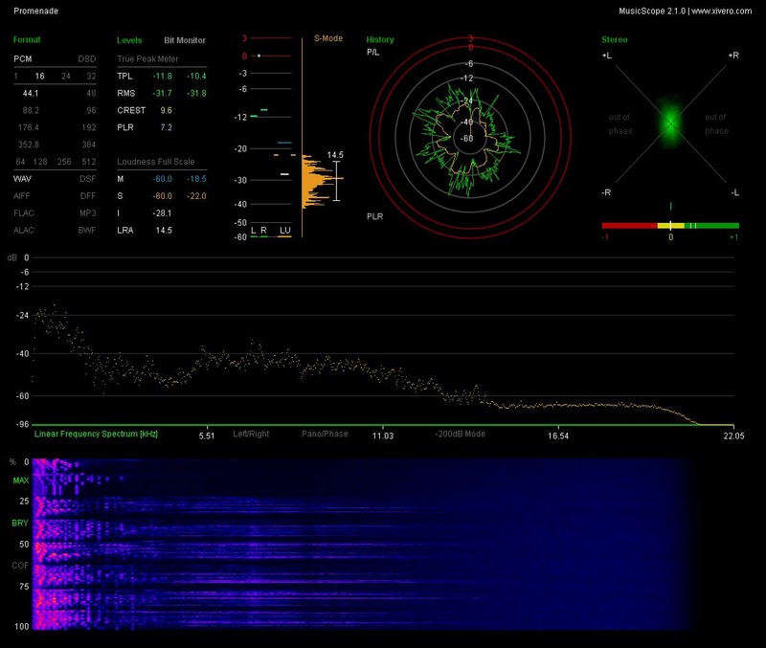Image resolution: width=766 pixels, height=648 pixels.
Task: Toggle the Left/Right spectrum mode
Action: click(251, 434)
